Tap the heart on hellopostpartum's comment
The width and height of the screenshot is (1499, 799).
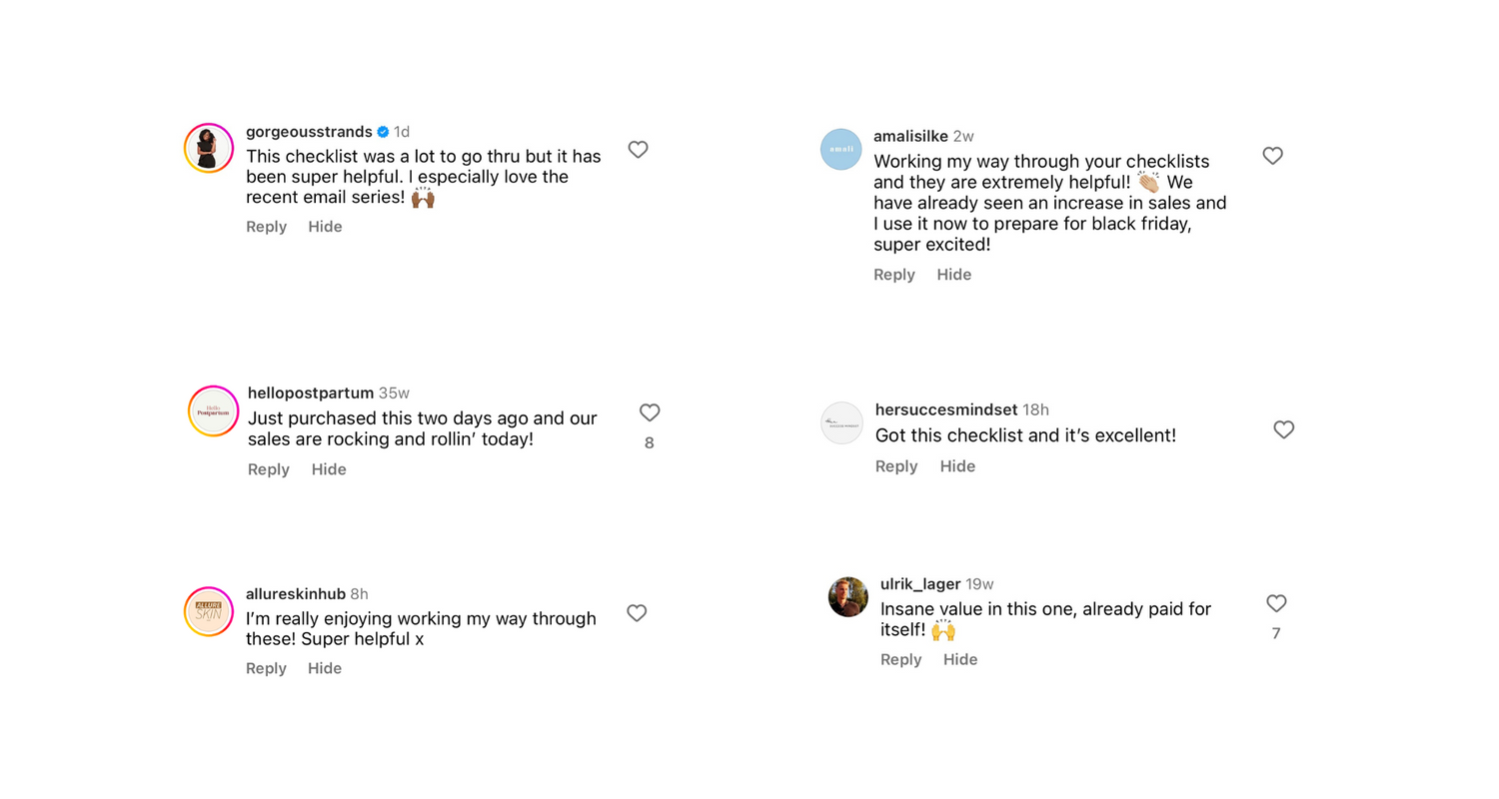point(650,412)
